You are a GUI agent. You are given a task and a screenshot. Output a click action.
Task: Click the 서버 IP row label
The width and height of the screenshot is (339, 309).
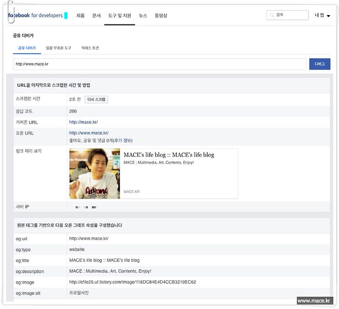click(x=22, y=207)
